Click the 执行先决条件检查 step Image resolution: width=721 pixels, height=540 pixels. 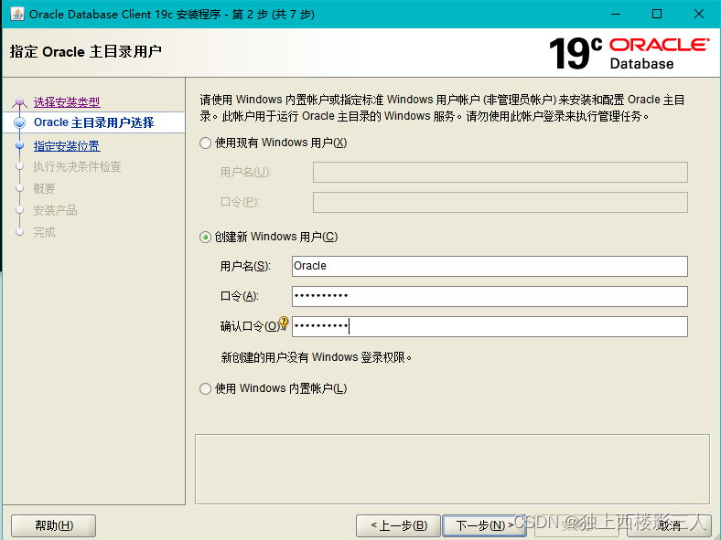pyautogui.click(x=77, y=166)
